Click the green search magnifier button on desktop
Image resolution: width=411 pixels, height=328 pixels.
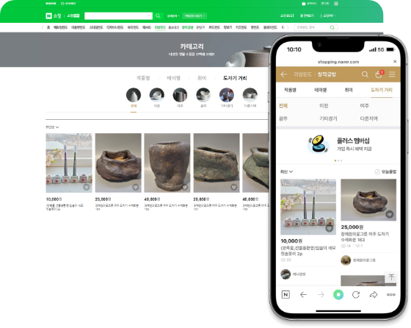[x=158, y=15]
